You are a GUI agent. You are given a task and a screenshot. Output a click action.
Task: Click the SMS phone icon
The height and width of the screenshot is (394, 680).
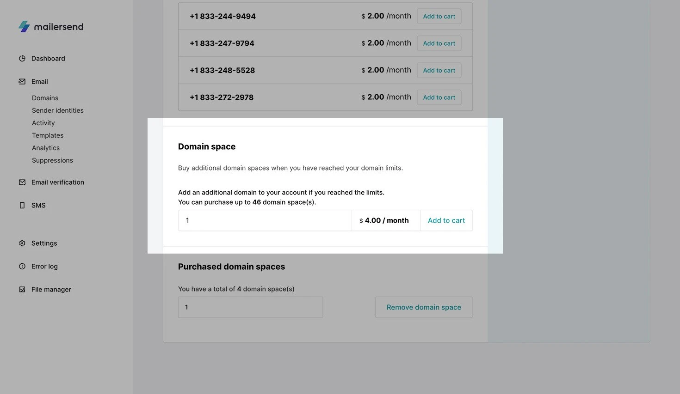point(22,206)
